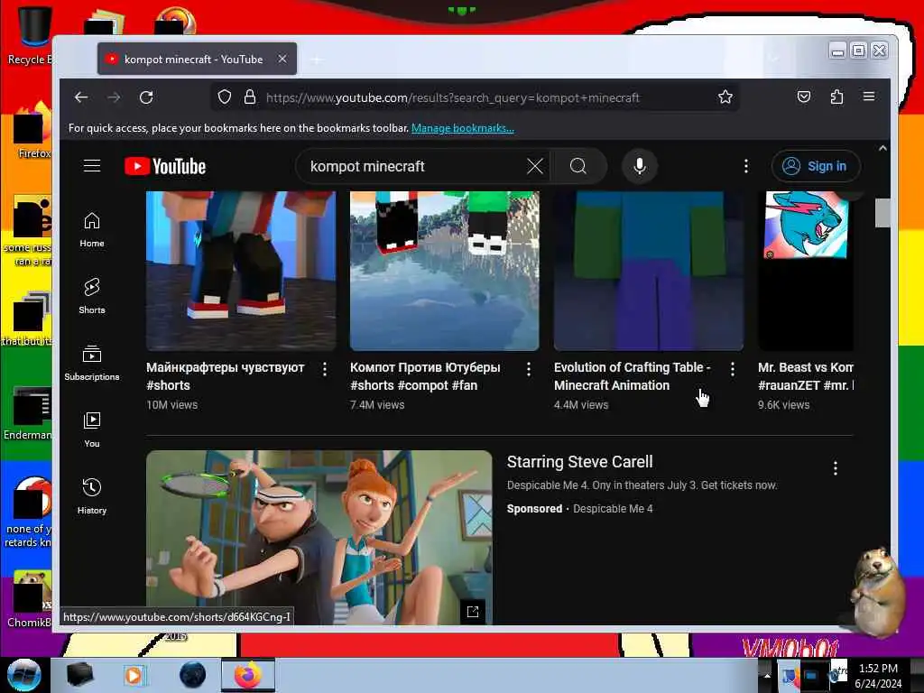Open YouTube settings three-dot menu
Viewport: 924px width, 693px height.
[x=746, y=166]
